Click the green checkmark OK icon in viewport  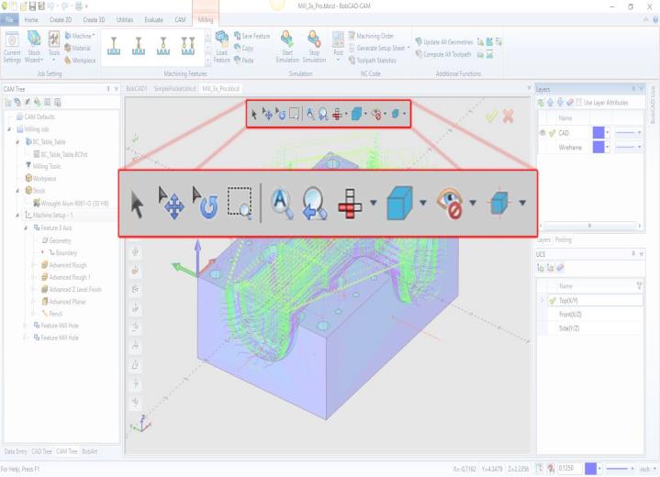492,116
